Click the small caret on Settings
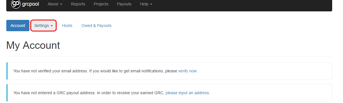The width and height of the screenshot is (343, 103). [x=52, y=26]
